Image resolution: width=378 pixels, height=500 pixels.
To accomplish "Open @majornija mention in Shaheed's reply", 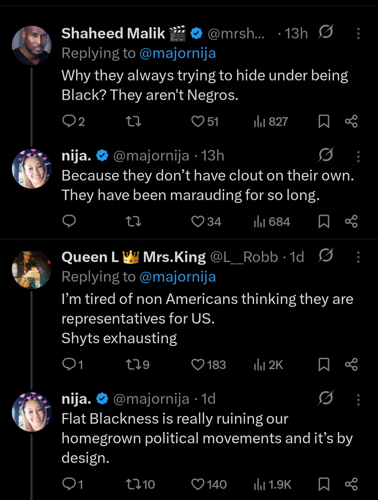I will pos(177,53).
